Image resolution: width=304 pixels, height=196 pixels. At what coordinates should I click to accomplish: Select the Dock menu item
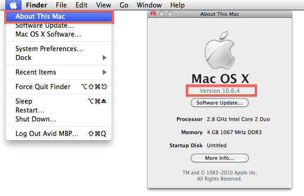[59, 58]
